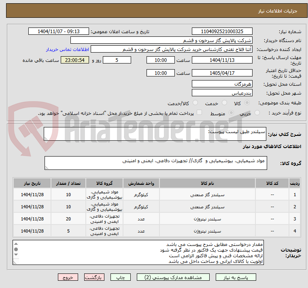Click the delivery province field هرمزگان
308x288 pixels.
tap(222, 84)
